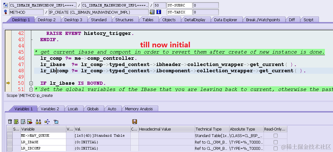Open the blue info icon next to IP_CREATE
Viewport: 333px width, 152px height.
coord(159,12)
